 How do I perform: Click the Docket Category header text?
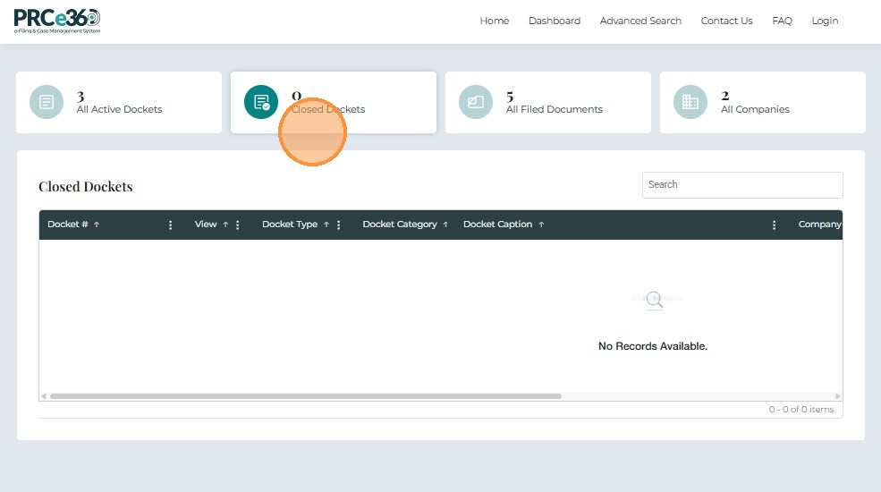[400, 225]
